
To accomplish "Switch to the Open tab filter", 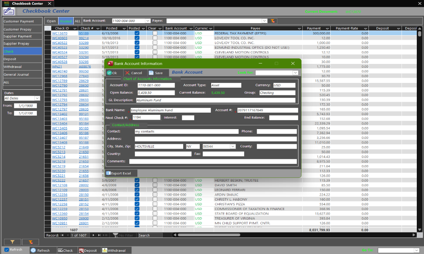I will tap(51, 21).
